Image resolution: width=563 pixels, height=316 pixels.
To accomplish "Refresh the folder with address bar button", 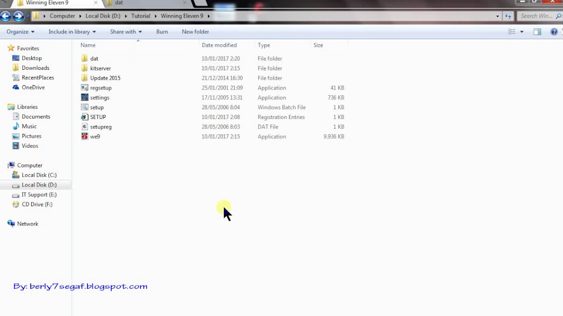I will tap(508, 16).
